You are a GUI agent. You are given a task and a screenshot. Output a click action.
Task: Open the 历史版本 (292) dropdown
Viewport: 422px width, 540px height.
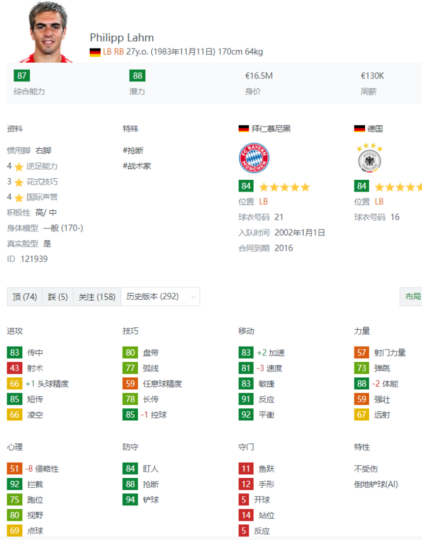(160, 297)
